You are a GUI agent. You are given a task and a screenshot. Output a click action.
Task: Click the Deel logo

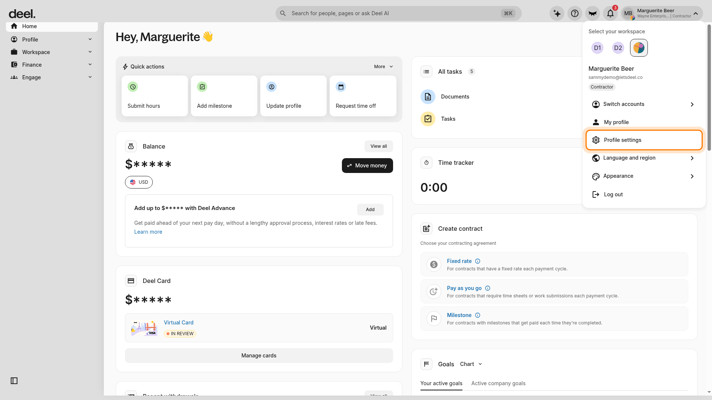[22, 14]
